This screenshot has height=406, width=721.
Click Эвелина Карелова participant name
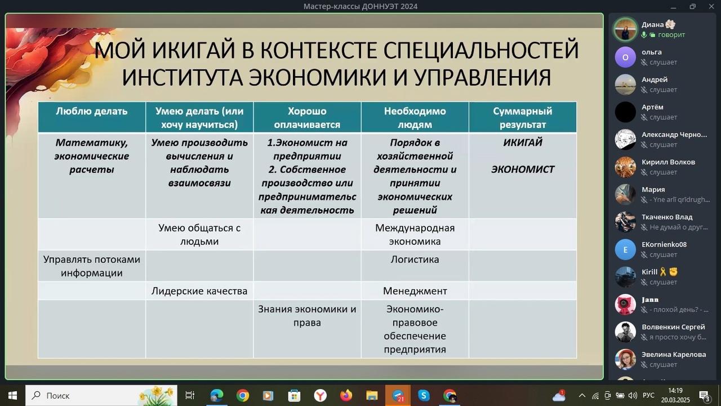(x=674, y=355)
